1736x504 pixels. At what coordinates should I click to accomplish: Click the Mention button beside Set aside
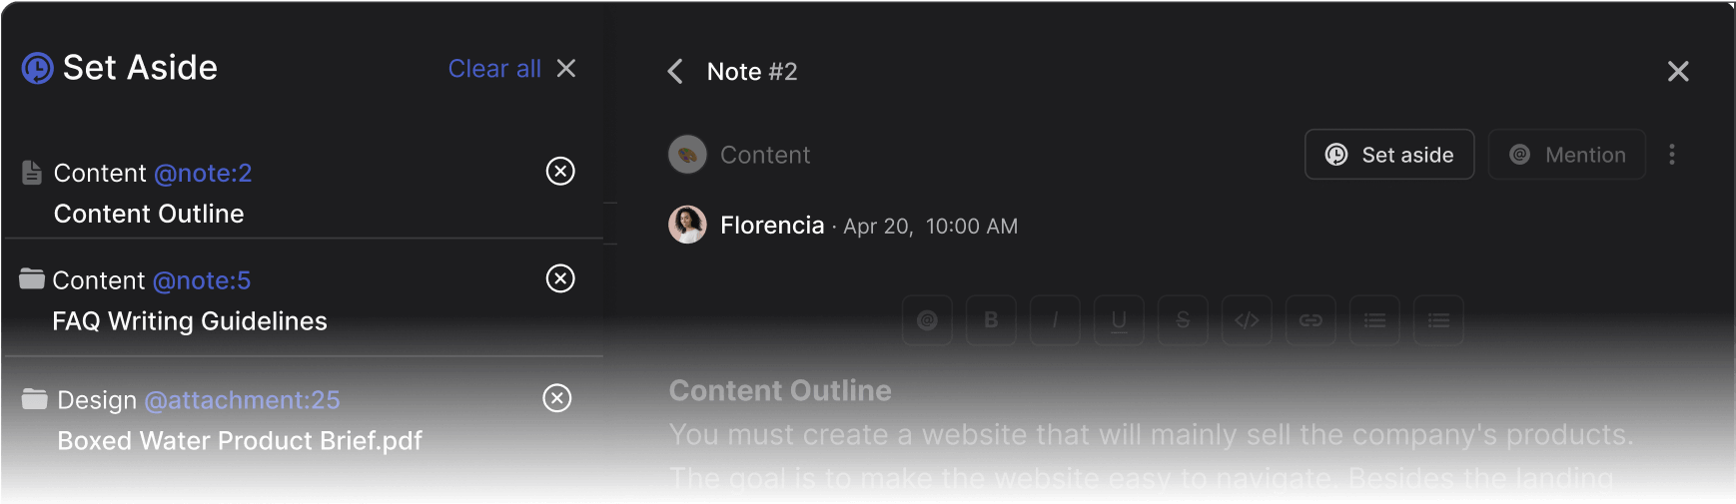1566,155
